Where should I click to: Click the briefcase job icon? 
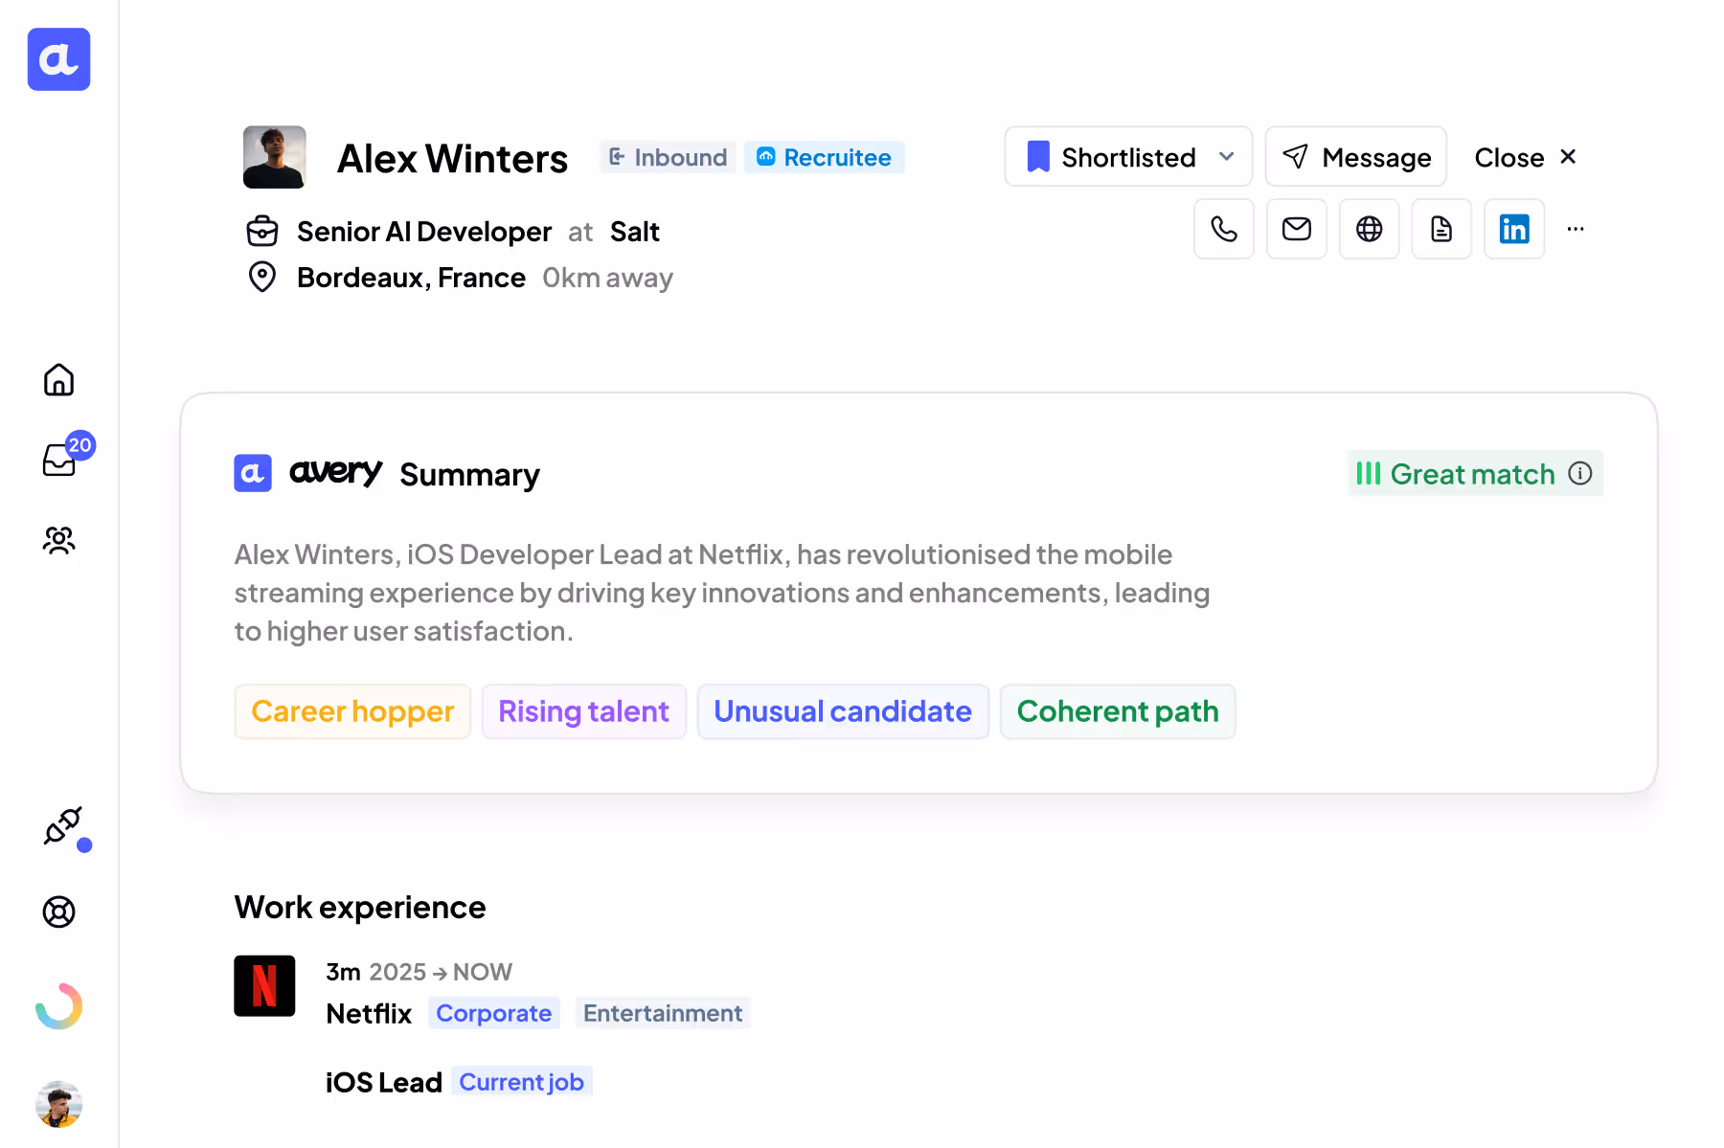pos(262,232)
